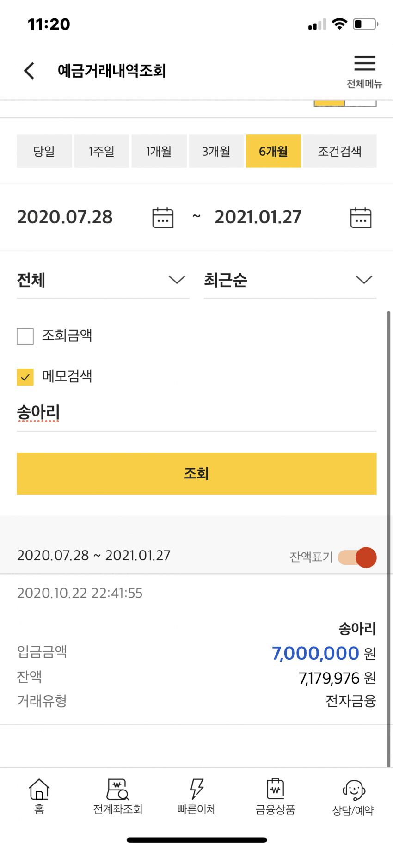
Task: Expand the 최근순 sort order dropdown
Action: [290, 280]
